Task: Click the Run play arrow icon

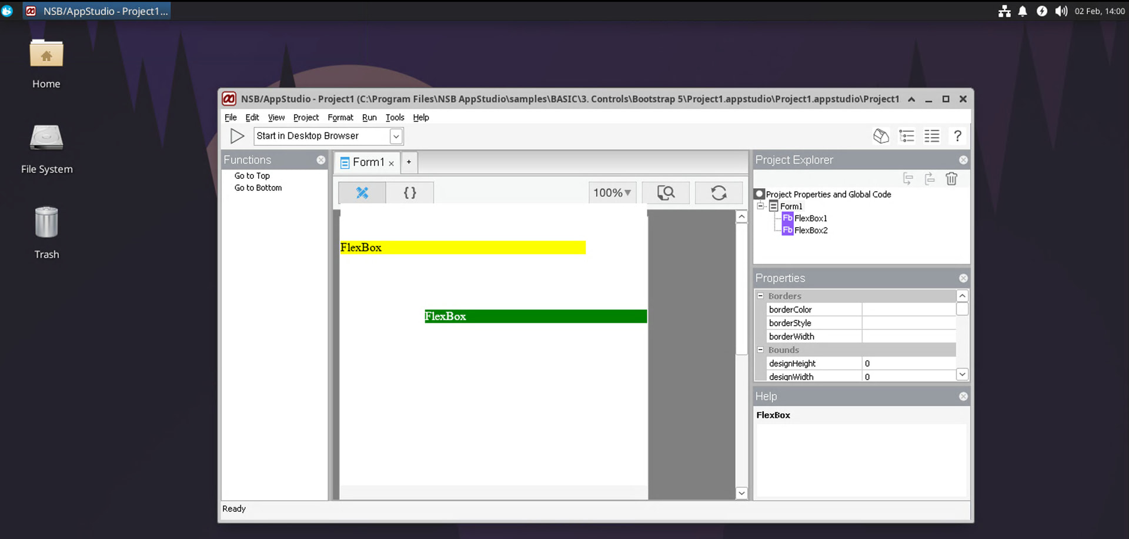Action: [237, 137]
